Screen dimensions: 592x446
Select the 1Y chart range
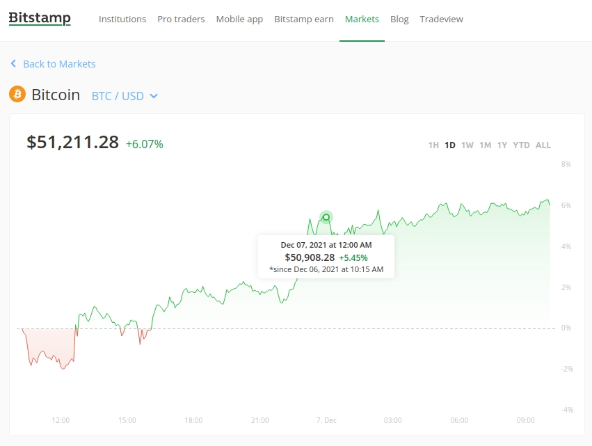coord(502,145)
